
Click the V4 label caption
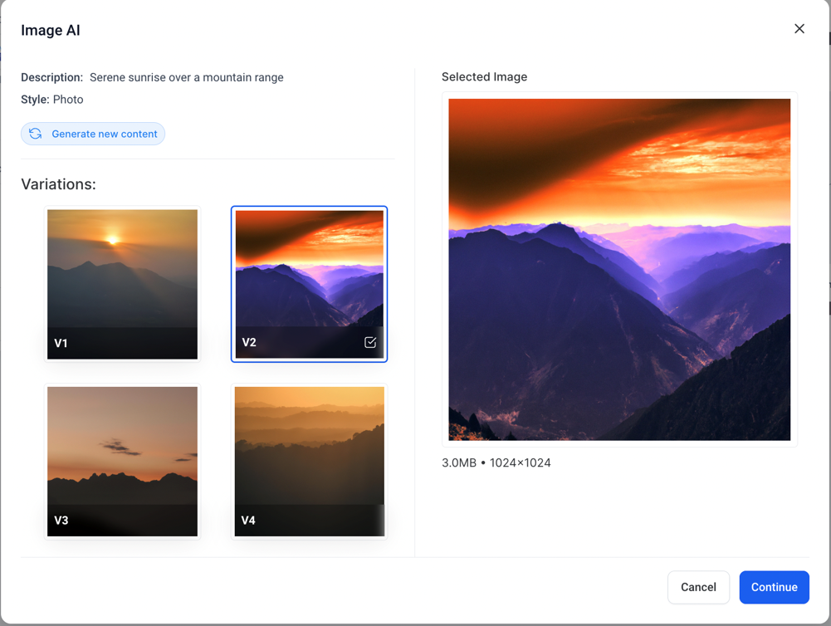pyautogui.click(x=248, y=521)
